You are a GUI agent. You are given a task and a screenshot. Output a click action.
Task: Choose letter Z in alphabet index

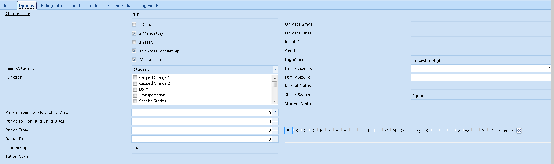click(x=492, y=131)
